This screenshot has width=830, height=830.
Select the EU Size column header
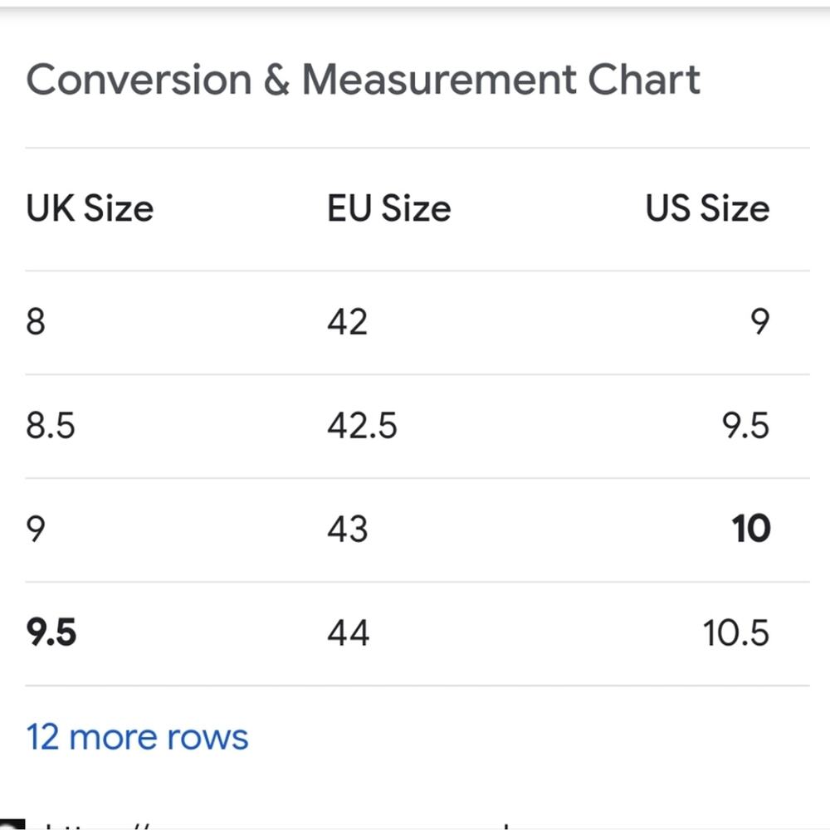389,208
